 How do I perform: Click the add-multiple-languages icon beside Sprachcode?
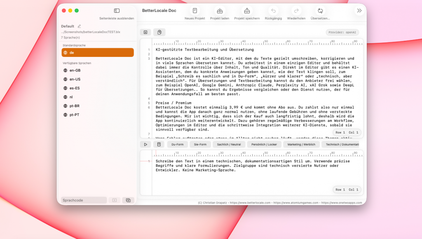[128, 200]
